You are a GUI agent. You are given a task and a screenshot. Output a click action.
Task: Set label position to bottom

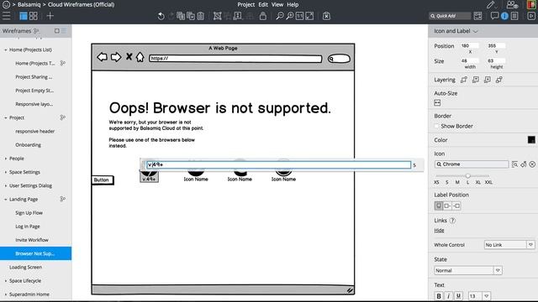pos(439,206)
